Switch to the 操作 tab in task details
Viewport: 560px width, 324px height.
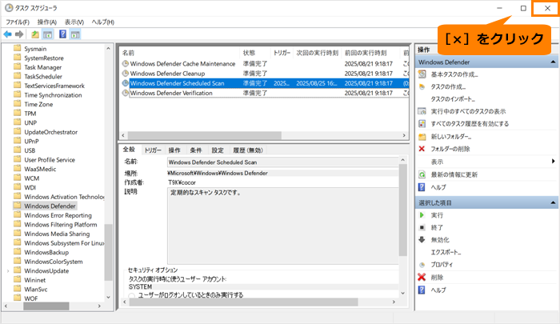click(174, 150)
